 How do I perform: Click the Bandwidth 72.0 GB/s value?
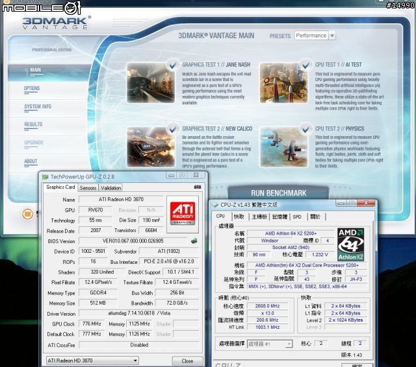(x=177, y=303)
